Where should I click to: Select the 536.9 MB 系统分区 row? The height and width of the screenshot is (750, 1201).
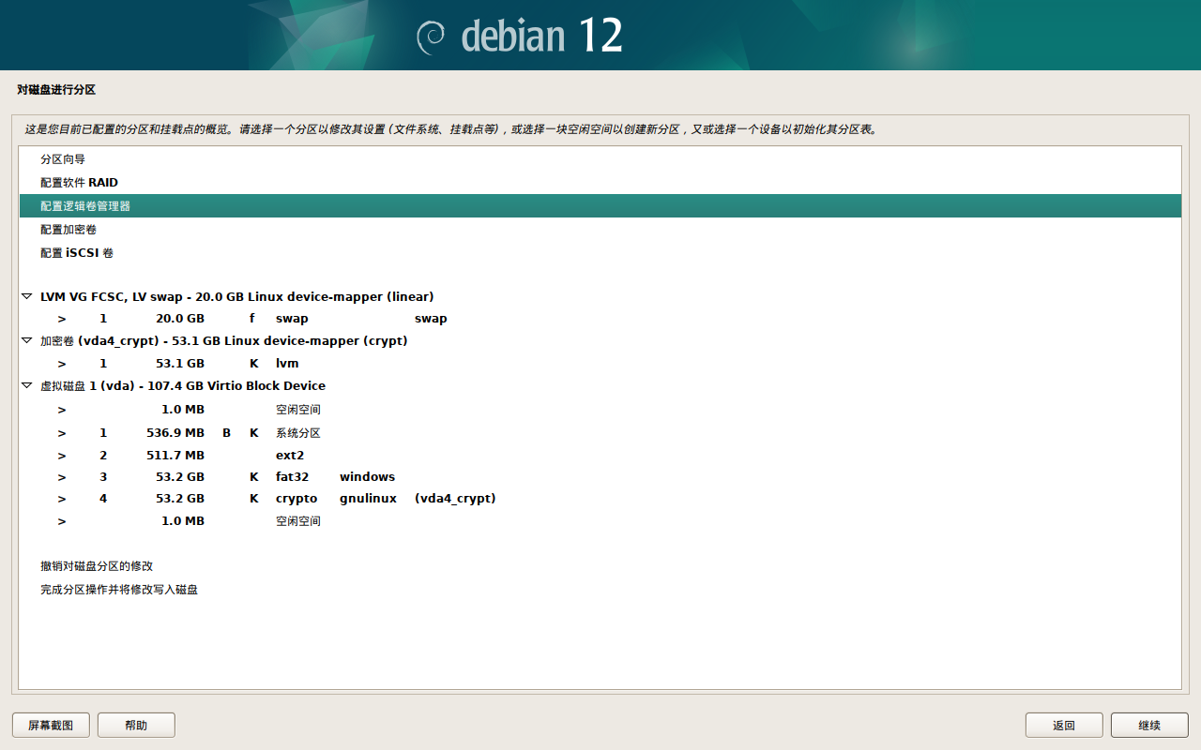[x=600, y=433]
